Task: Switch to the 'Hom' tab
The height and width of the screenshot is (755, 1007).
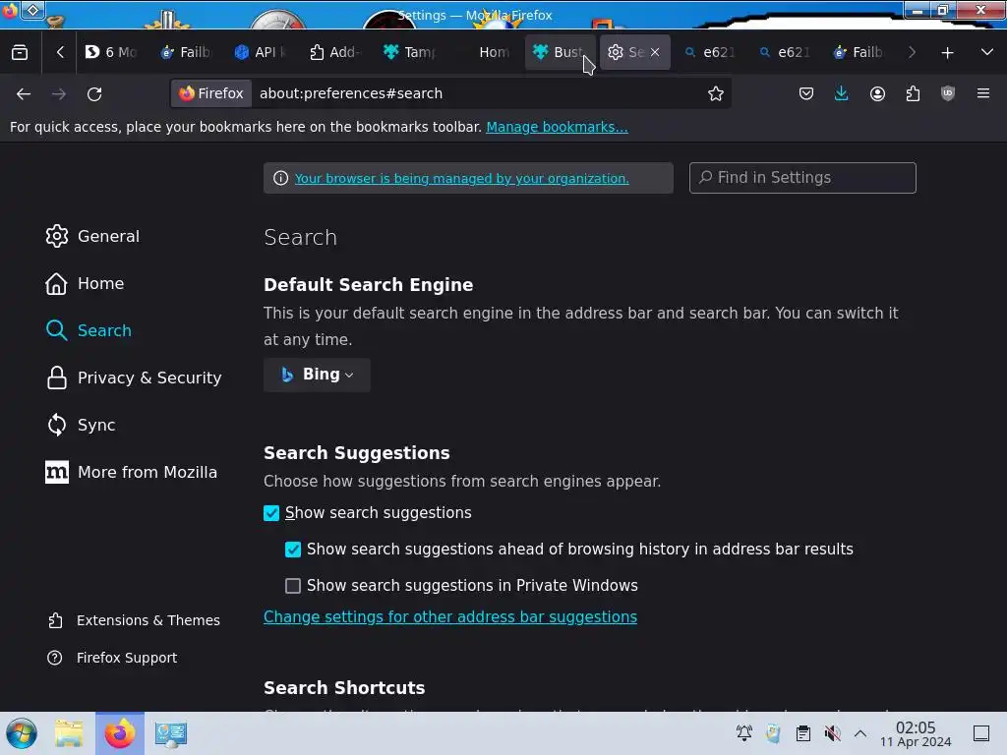Action: pos(484,52)
